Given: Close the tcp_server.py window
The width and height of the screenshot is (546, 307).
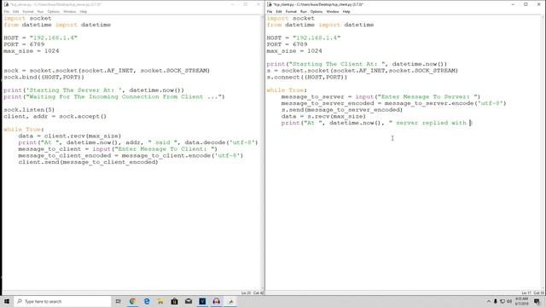Looking at the screenshot, I should [258, 4].
